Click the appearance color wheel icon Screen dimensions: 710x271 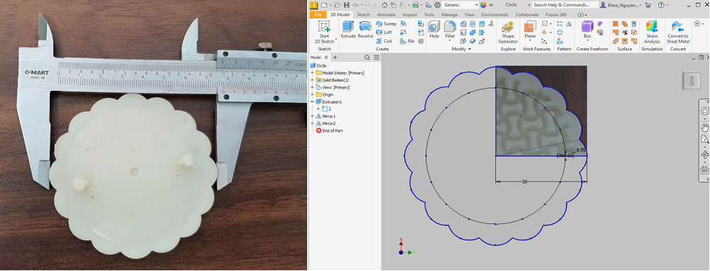click(x=483, y=5)
